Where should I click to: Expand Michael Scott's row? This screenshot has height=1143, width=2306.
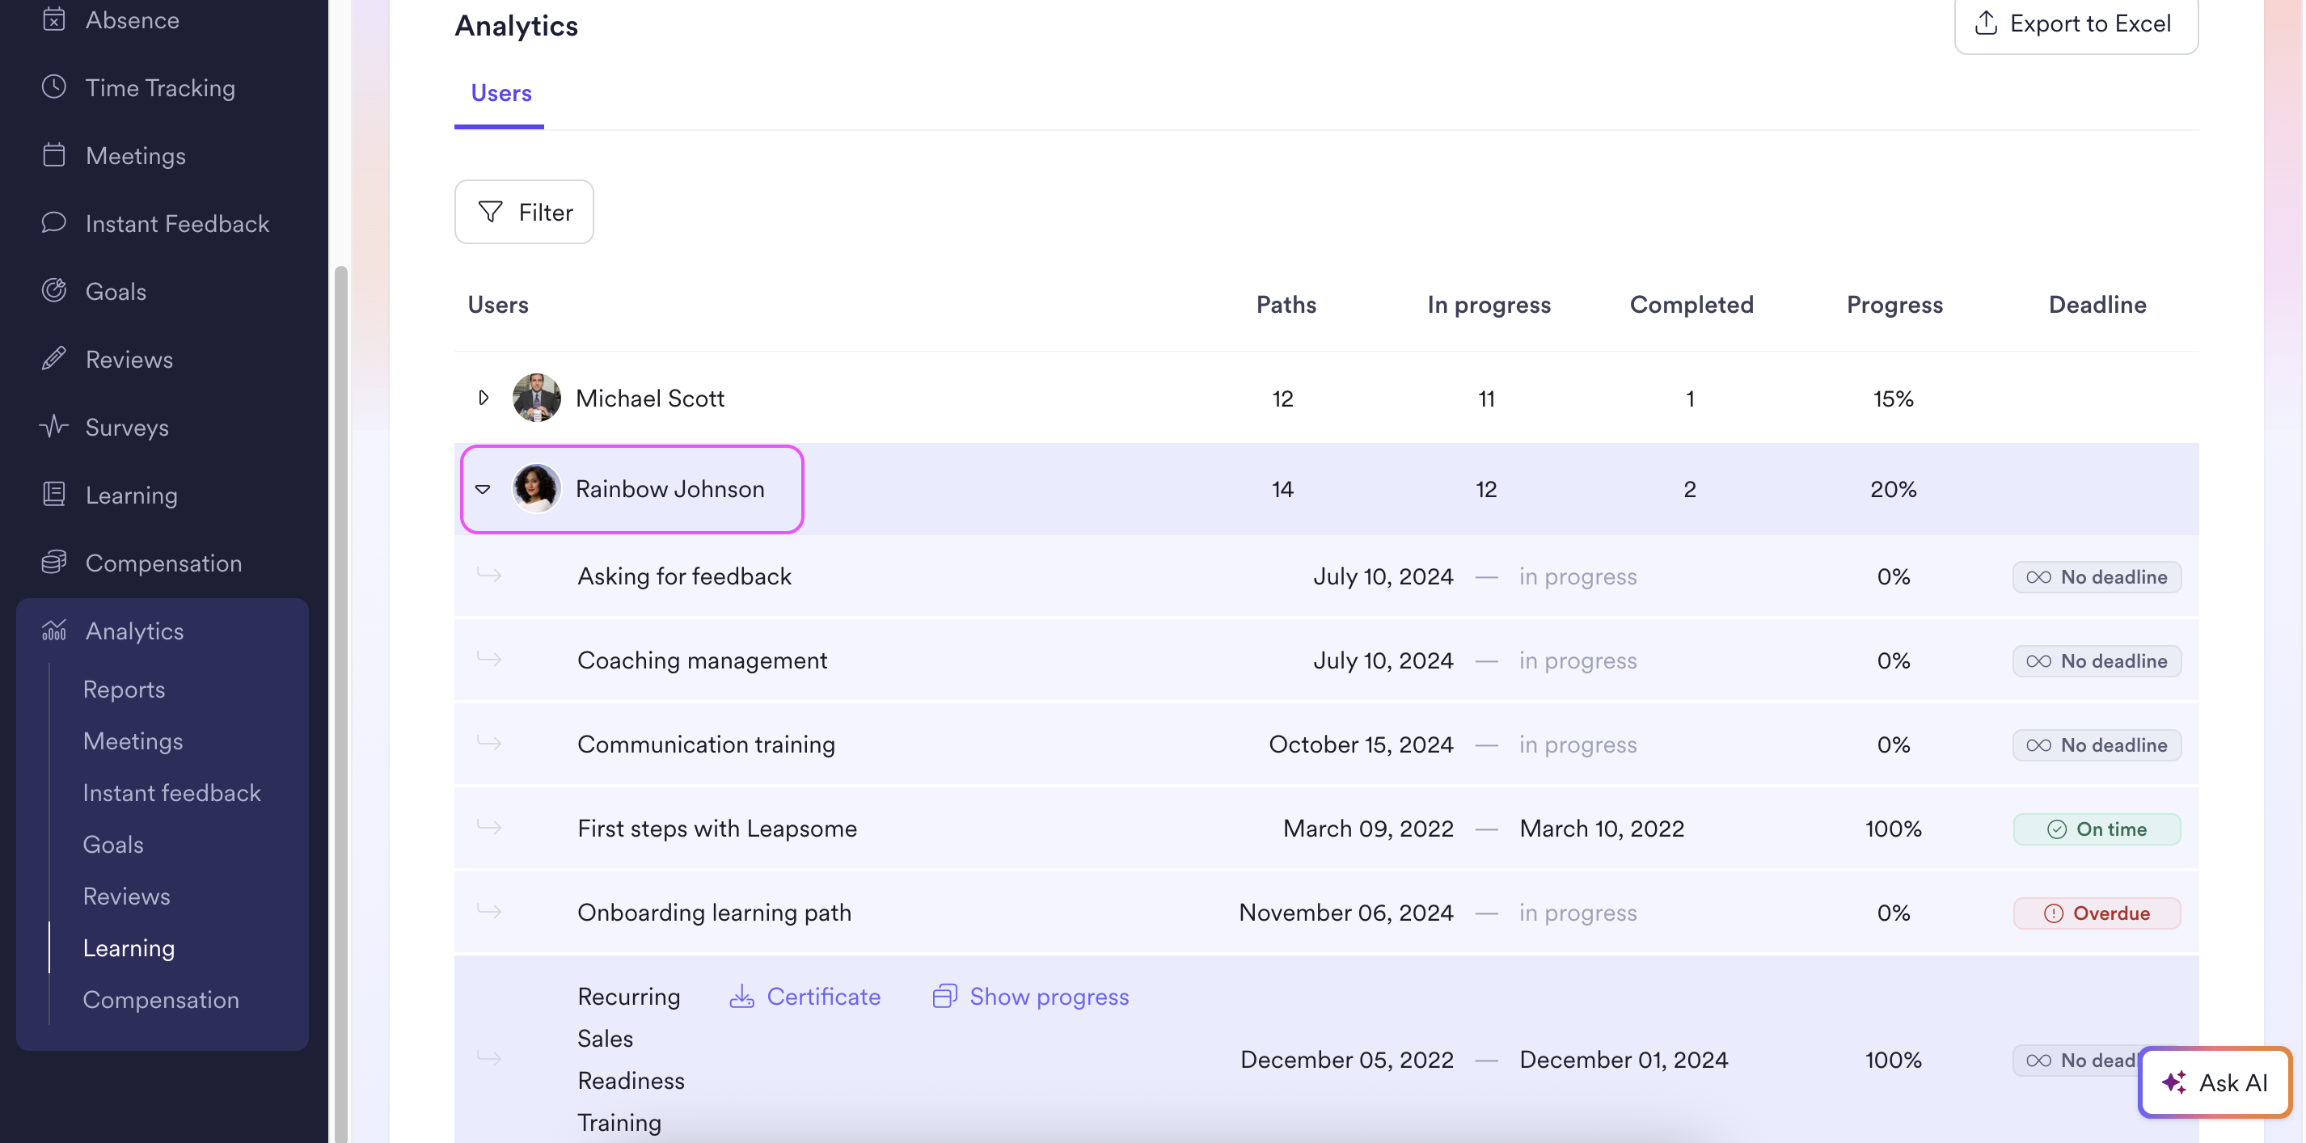484,398
